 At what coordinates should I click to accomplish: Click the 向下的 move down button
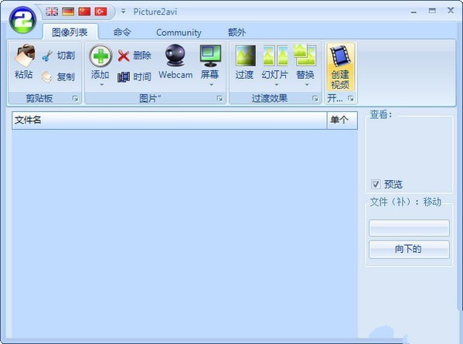(409, 249)
